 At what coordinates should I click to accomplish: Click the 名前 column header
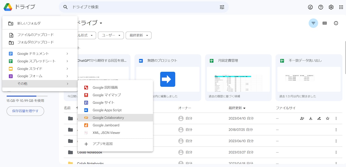[67, 108]
